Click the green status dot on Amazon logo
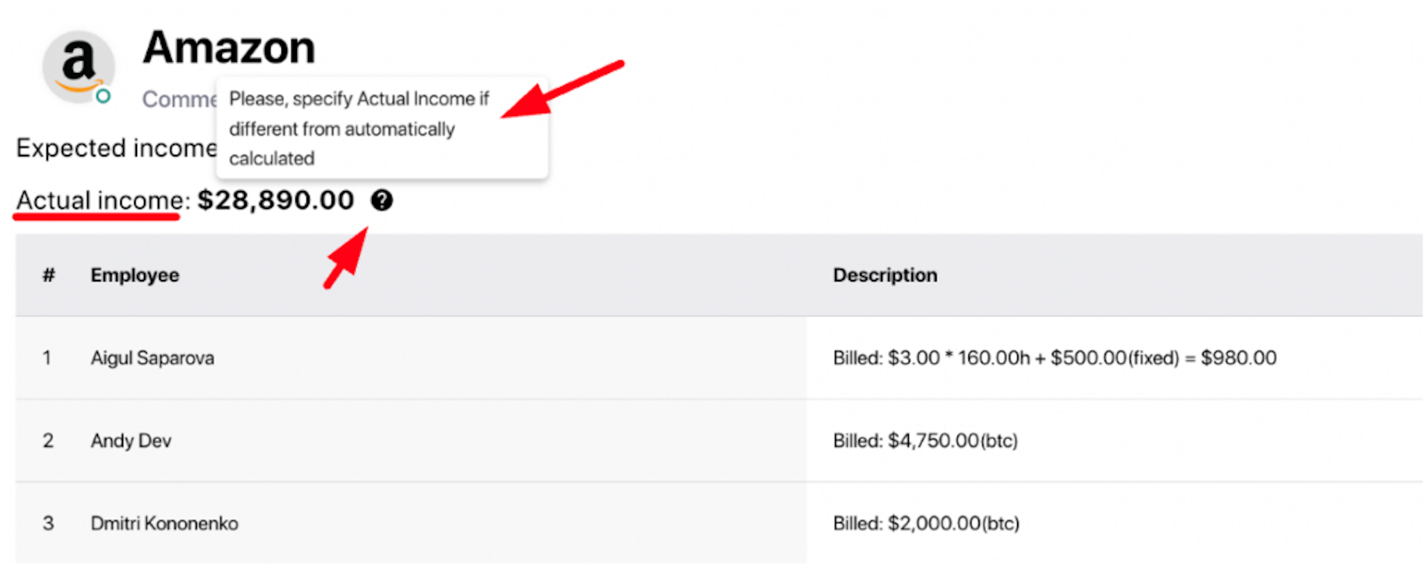Image resolution: width=1424 pixels, height=571 pixels. [103, 96]
